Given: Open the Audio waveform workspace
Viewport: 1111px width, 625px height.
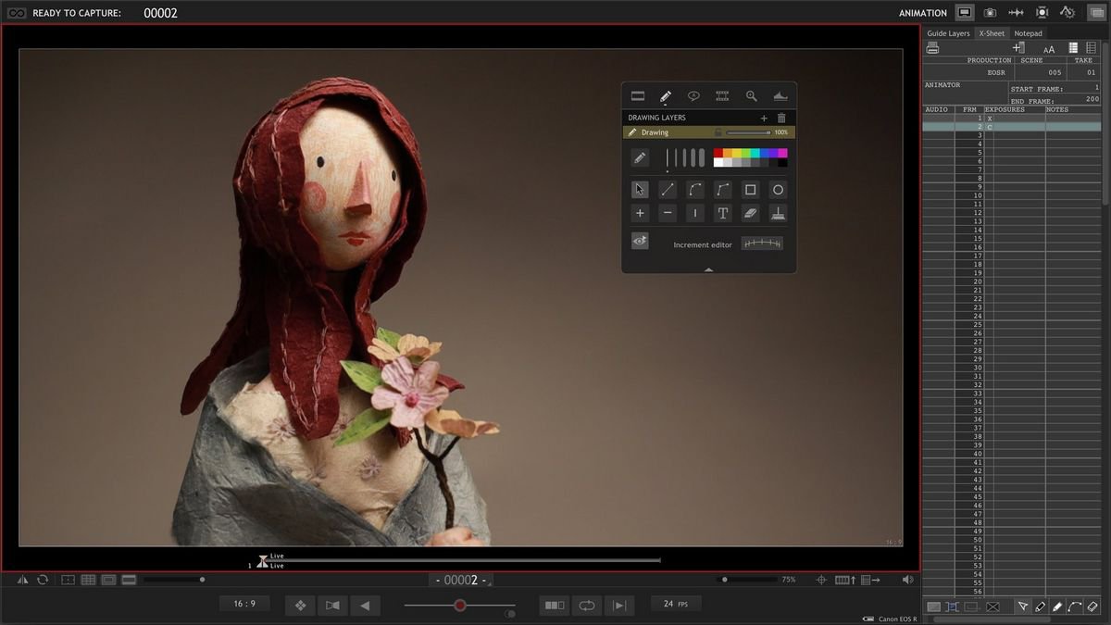Looking at the screenshot, I should click(1016, 13).
